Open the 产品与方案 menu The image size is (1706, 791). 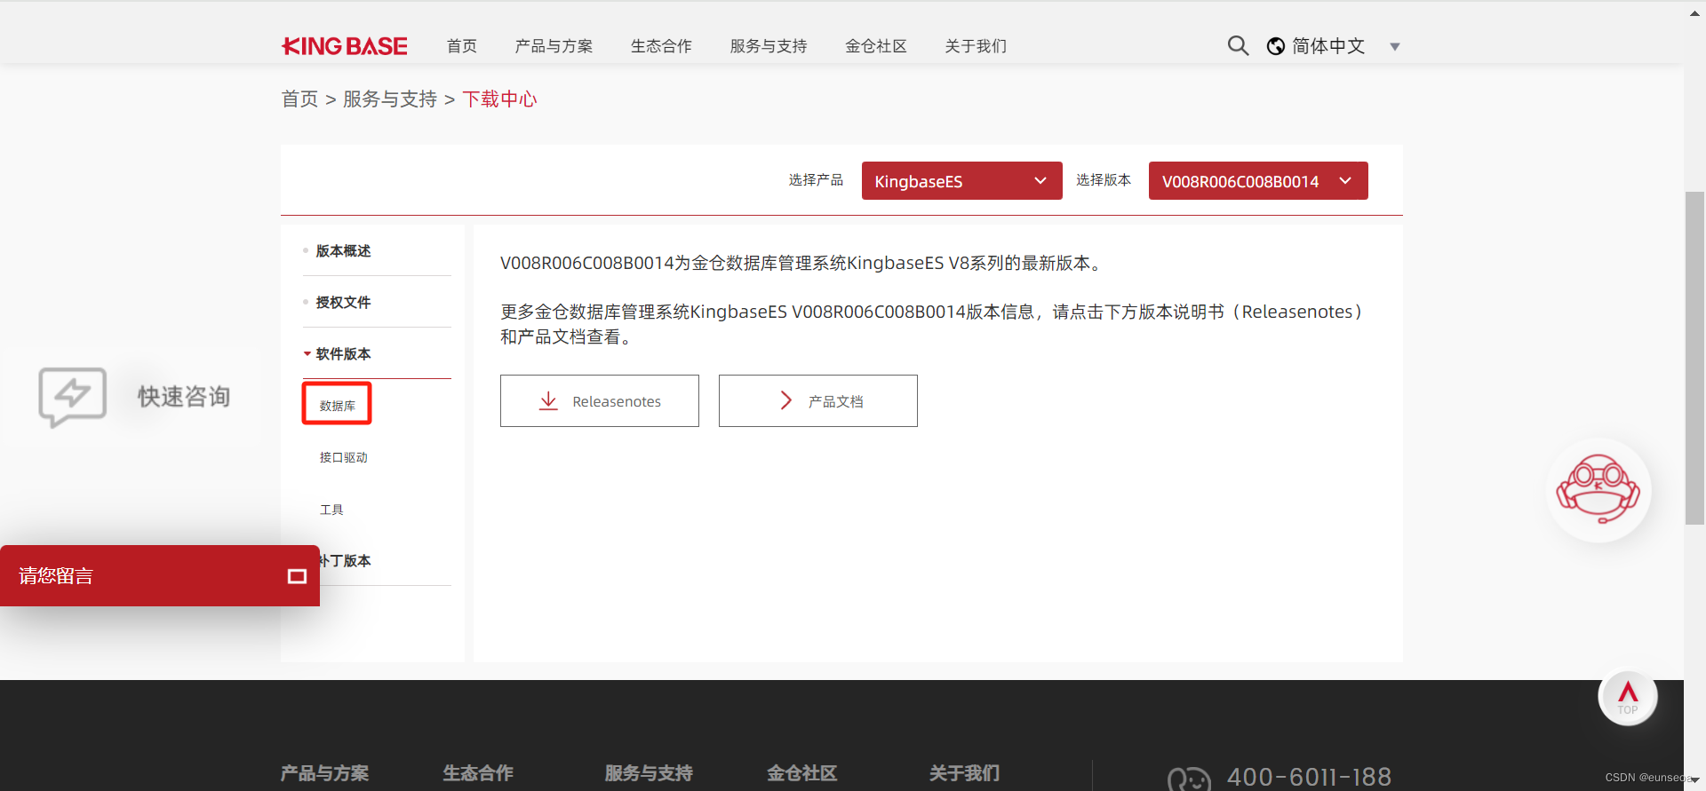click(x=554, y=46)
